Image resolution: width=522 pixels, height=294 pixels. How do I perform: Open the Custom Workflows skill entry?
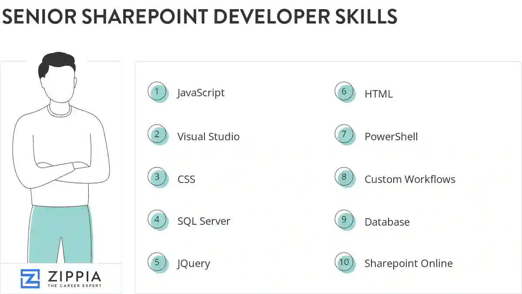[410, 179]
